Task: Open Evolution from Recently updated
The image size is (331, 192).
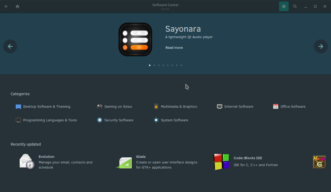Action: pyautogui.click(x=46, y=157)
